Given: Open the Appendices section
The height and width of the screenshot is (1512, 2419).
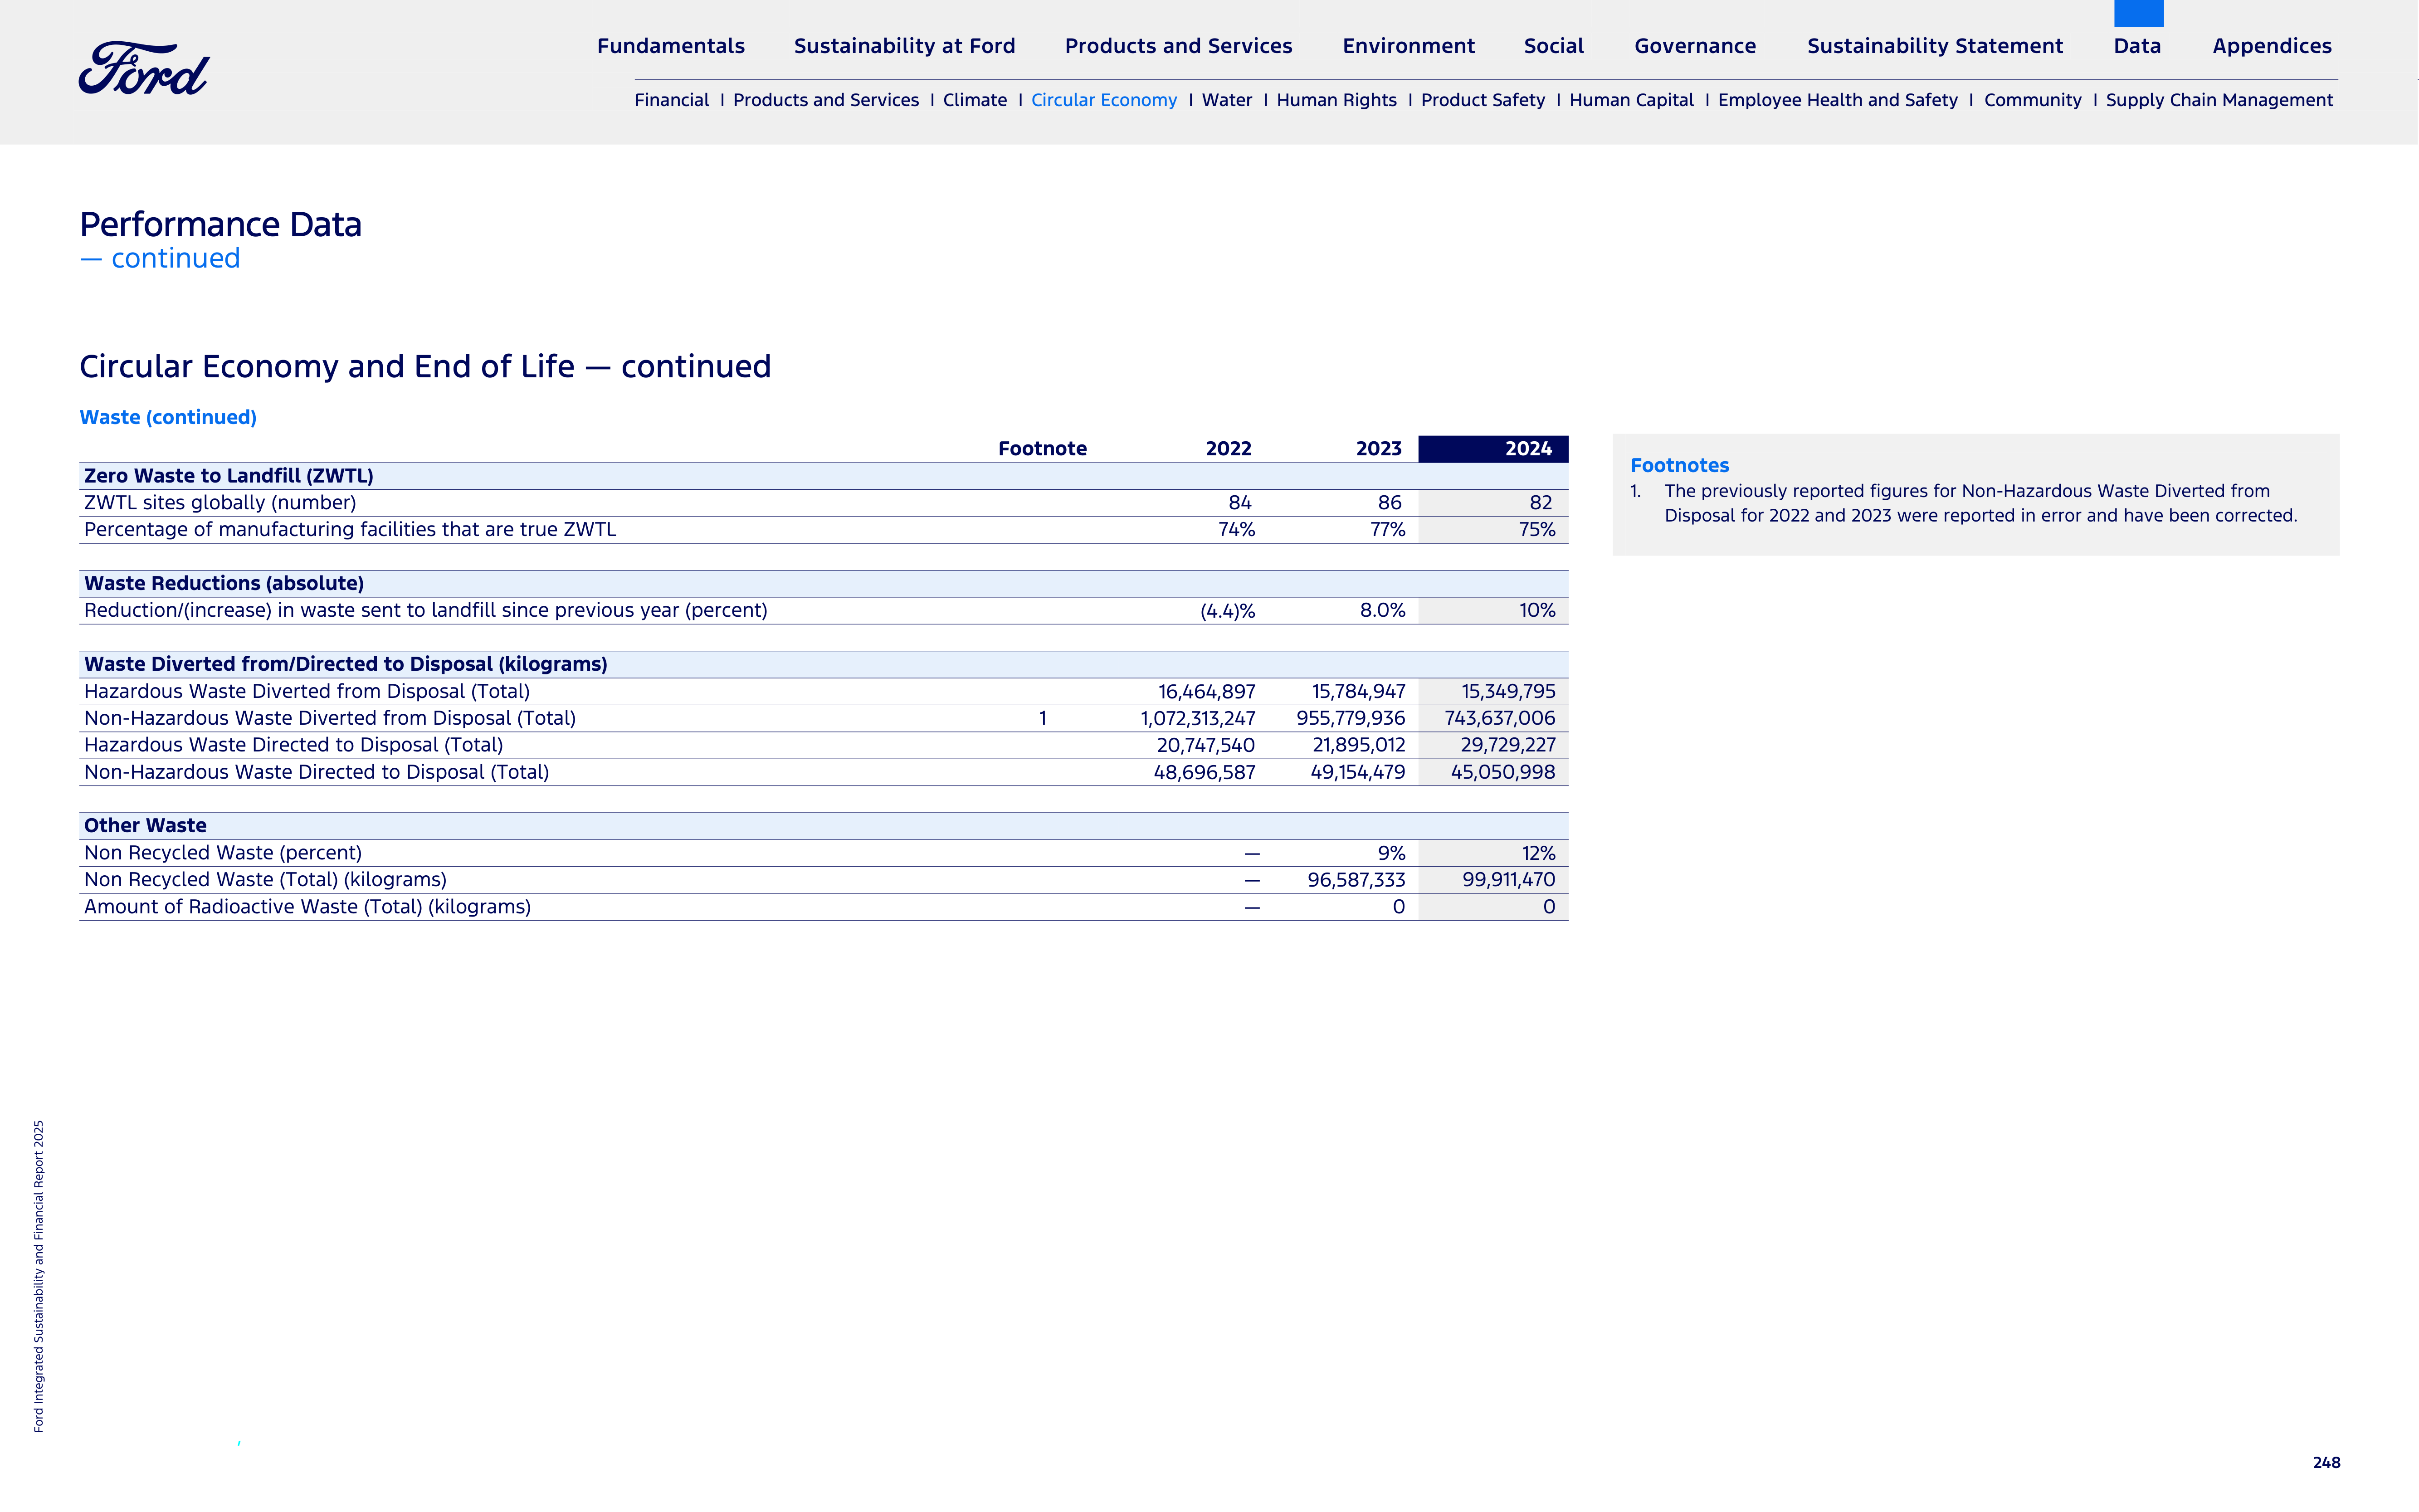Looking at the screenshot, I should point(2272,46).
